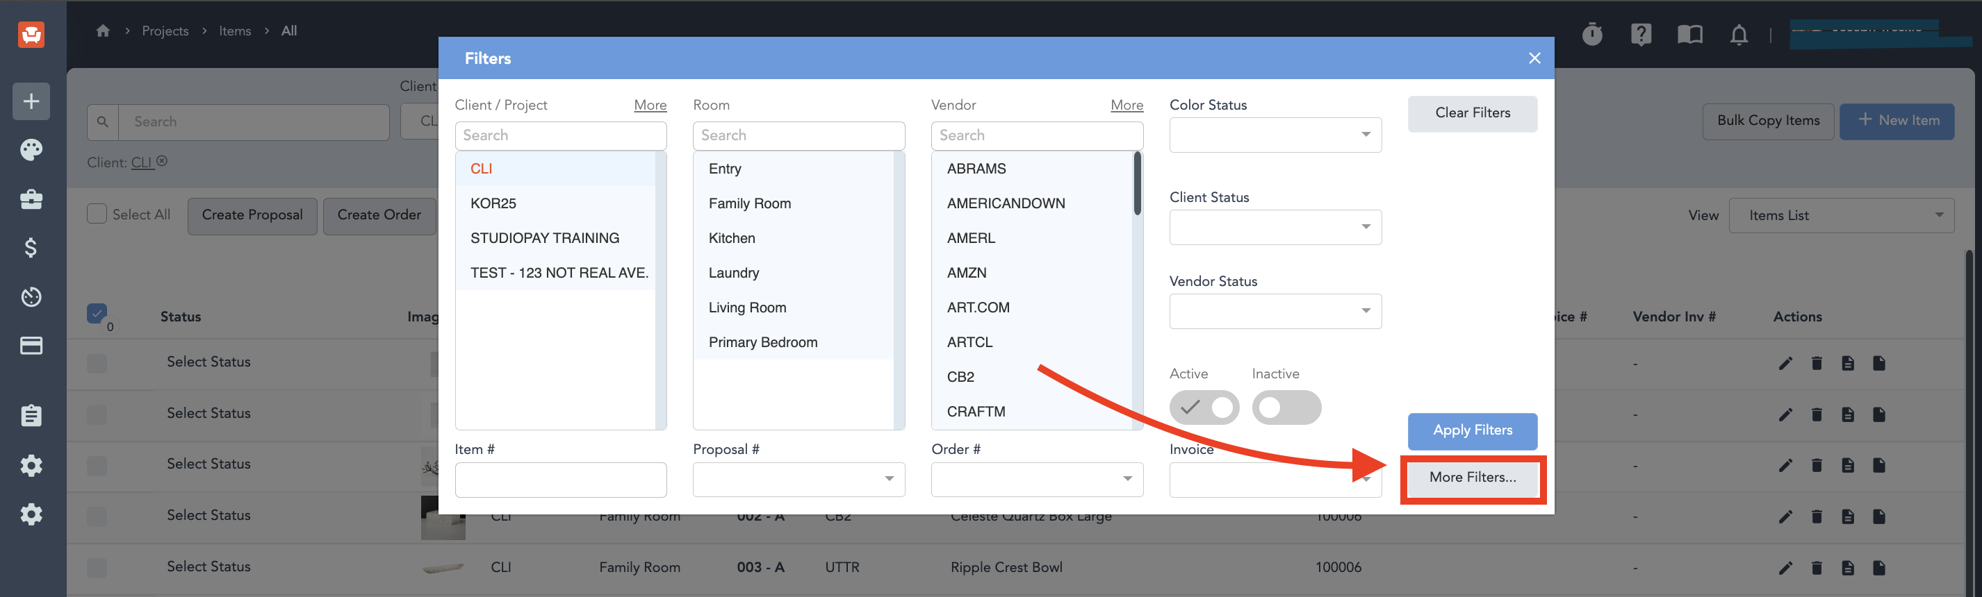
Task: Click the More Filters... button
Action: point(1473,478)
